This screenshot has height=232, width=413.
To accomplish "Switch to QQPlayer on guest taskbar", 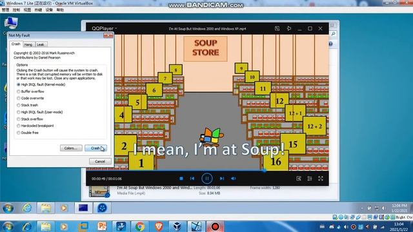I will pos(102,208).
